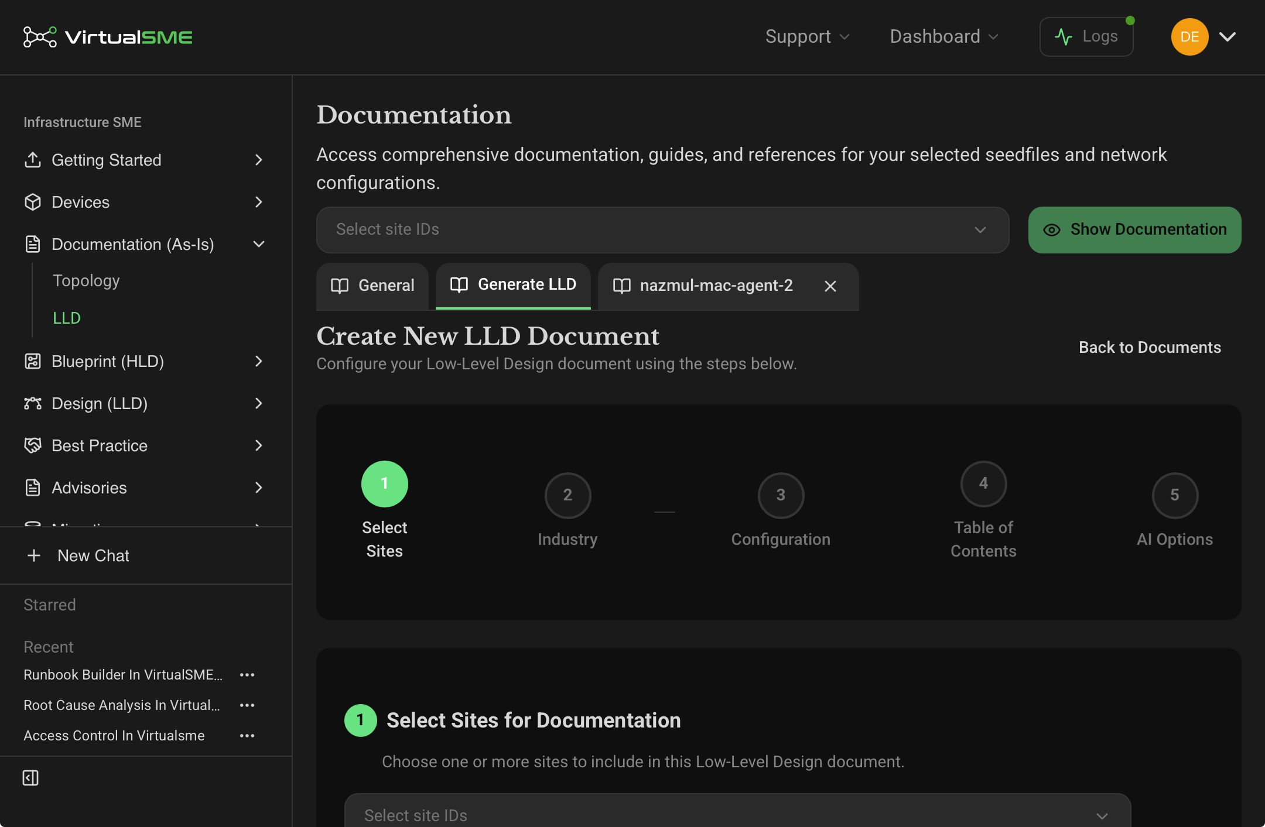Expand the Best Practice section
Image resolution: width=1265 pixels, height=827 pixels.
coord(259,445)
